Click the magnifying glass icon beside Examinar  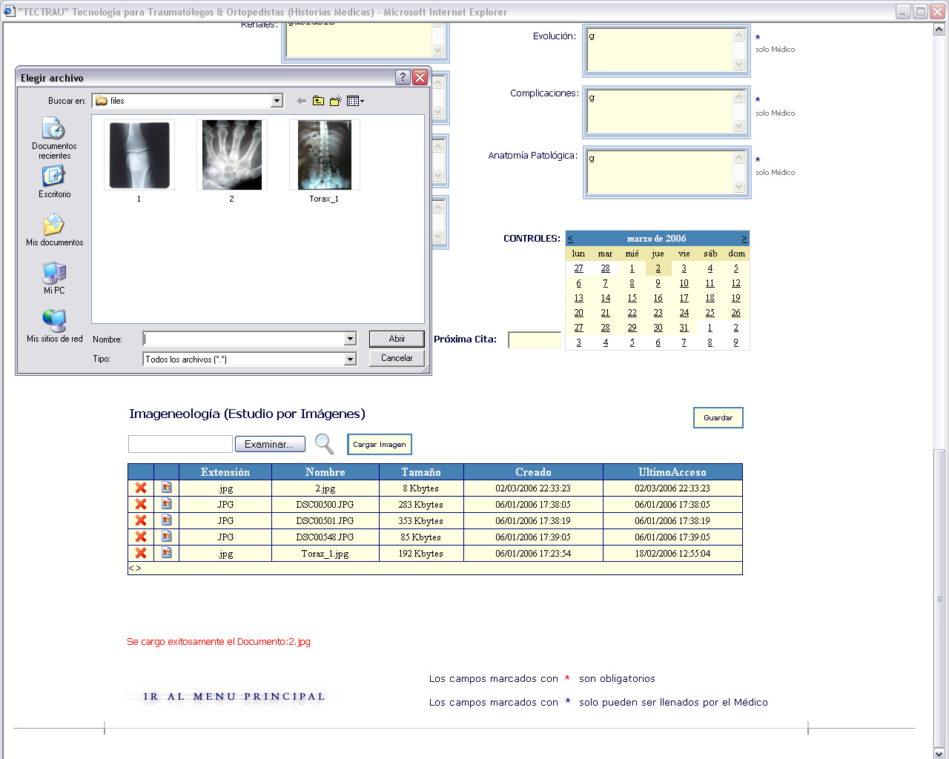click(x=324, y=444)
